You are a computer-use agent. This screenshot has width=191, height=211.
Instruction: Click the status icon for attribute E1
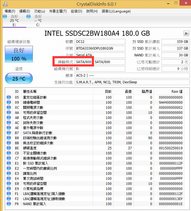point(9,163)
